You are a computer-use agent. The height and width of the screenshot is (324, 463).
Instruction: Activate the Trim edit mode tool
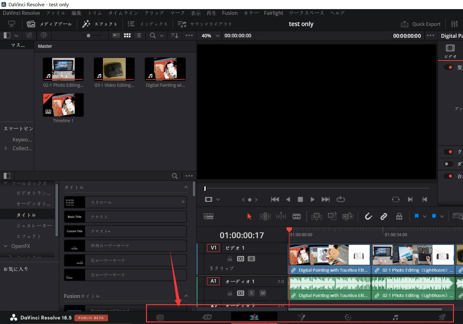265,216
